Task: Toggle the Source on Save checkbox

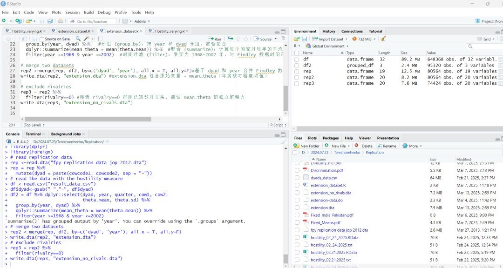Action: click(42, 39)
